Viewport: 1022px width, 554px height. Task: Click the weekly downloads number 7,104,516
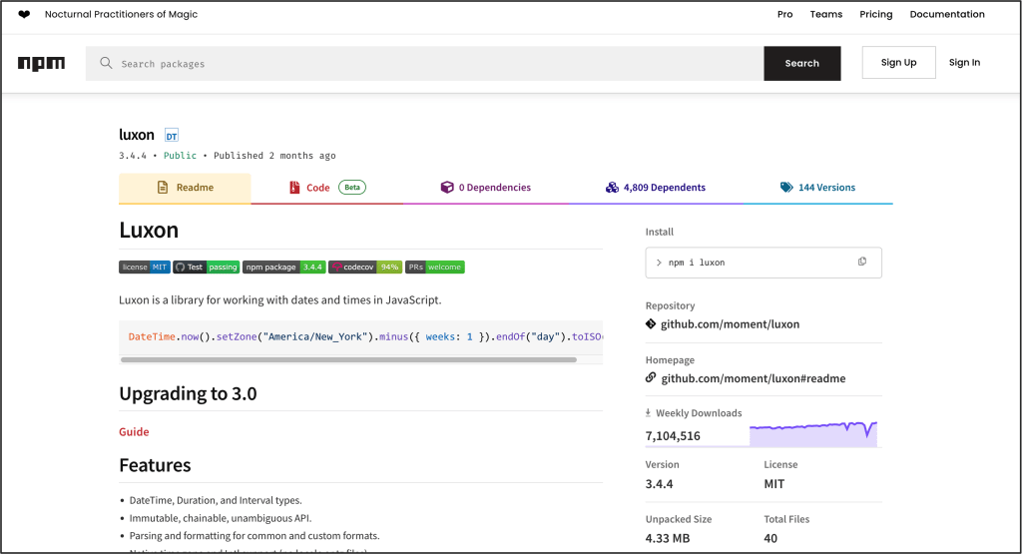(673, 435)
